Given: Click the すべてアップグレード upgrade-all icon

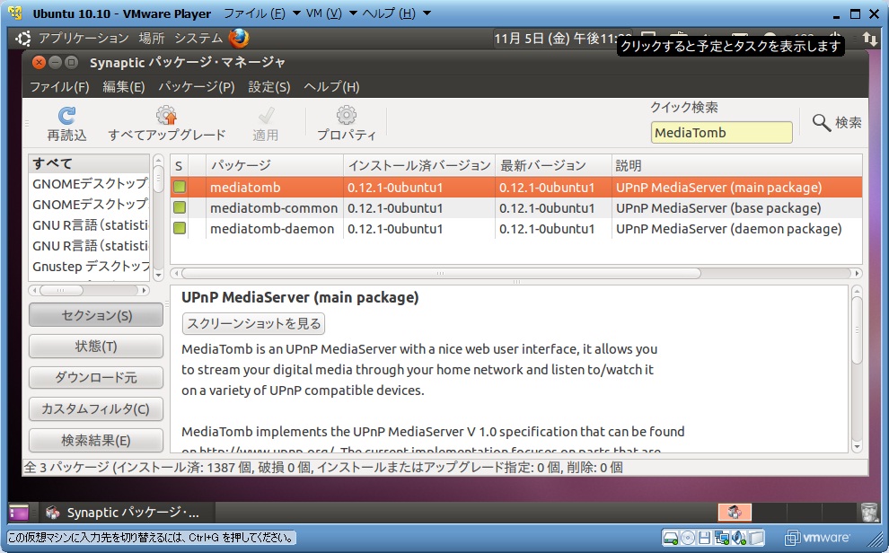Looking at the screenshot, I should [166, 115].
